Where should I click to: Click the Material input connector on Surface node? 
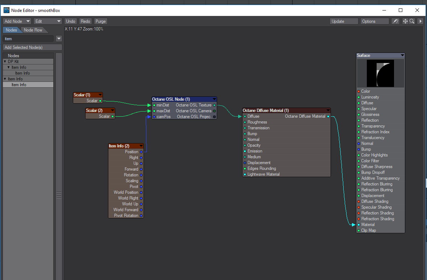point(358,225)
